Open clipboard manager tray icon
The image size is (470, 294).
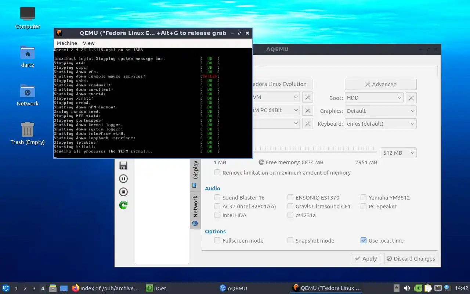pos(428,288)
